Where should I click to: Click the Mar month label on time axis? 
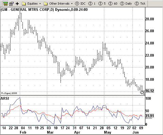[50, 132]
